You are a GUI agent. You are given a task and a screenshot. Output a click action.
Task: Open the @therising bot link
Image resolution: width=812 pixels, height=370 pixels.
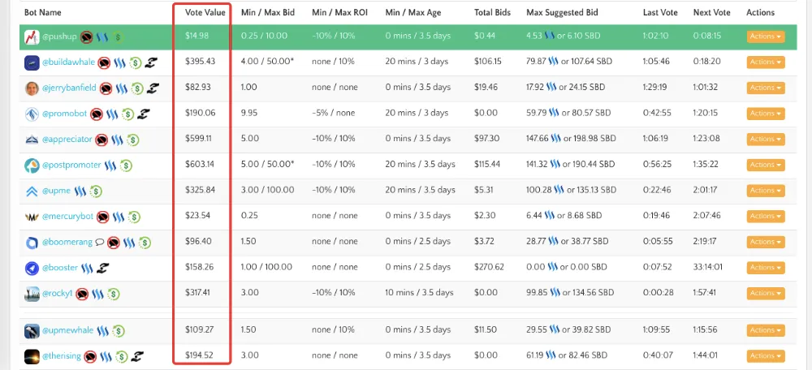[x=62, y=355]
